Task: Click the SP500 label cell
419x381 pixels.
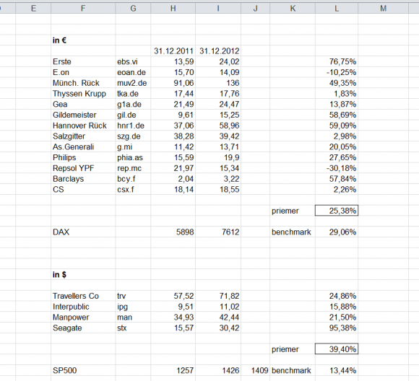Action: pos(83,370)
